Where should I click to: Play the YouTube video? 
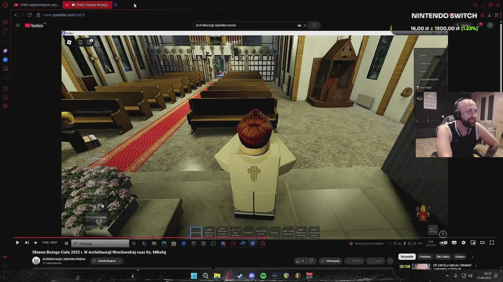[x=17, y=243]
